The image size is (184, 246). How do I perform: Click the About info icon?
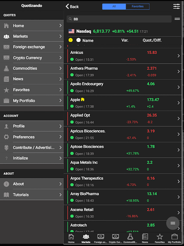point(6,184)
